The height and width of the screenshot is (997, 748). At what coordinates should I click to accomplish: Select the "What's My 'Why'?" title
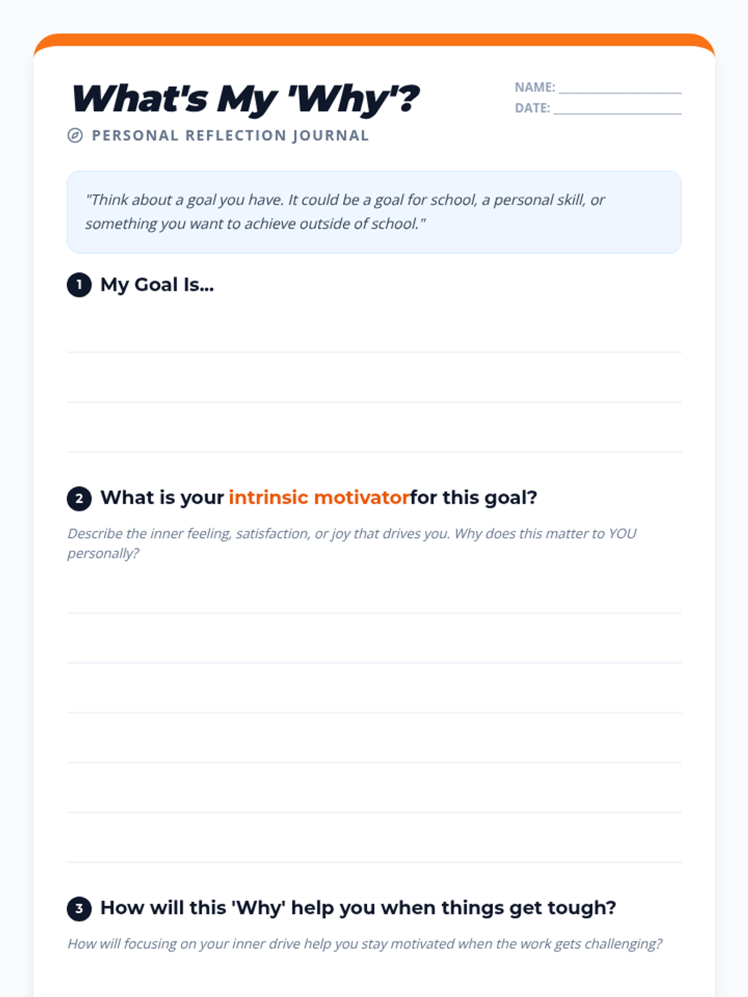coord(245,99)
